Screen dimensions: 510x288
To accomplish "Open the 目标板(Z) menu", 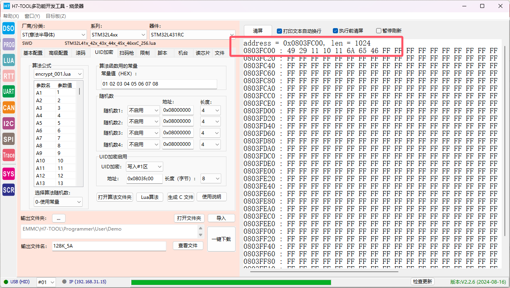I will coord(56,16).
